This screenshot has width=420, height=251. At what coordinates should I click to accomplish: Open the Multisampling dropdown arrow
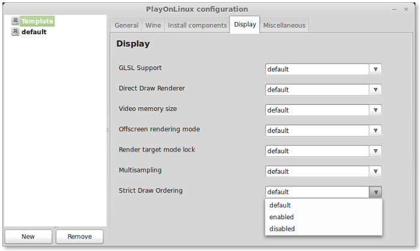click(376, 171)
